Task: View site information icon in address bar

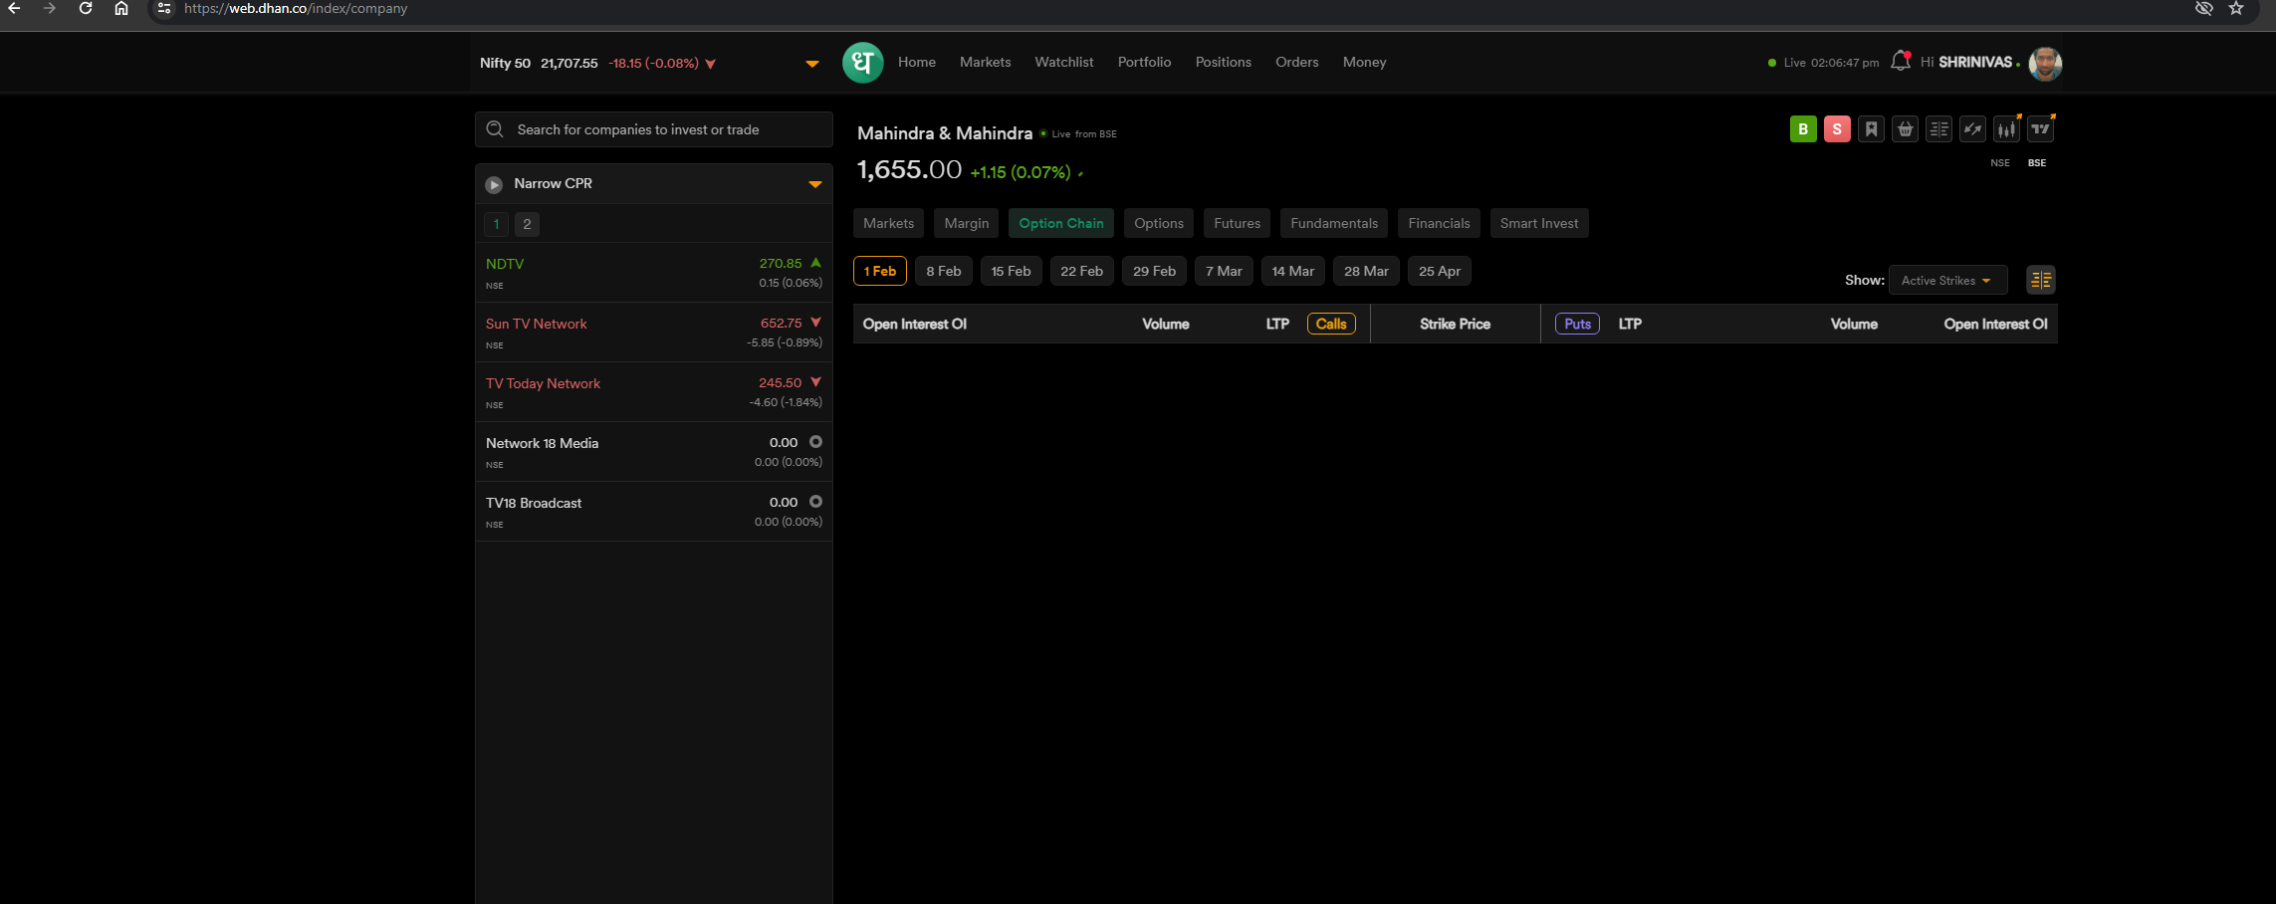Action: (164, 8)
